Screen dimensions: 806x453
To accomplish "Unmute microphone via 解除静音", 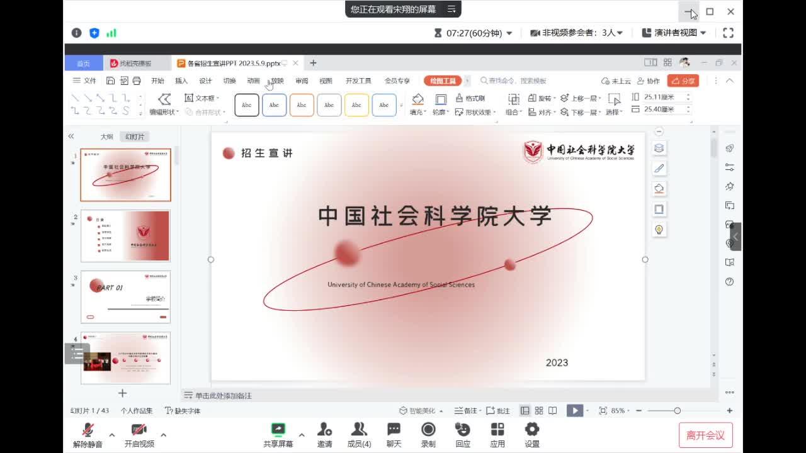I will pyautogui.click(x=88, y=435).
